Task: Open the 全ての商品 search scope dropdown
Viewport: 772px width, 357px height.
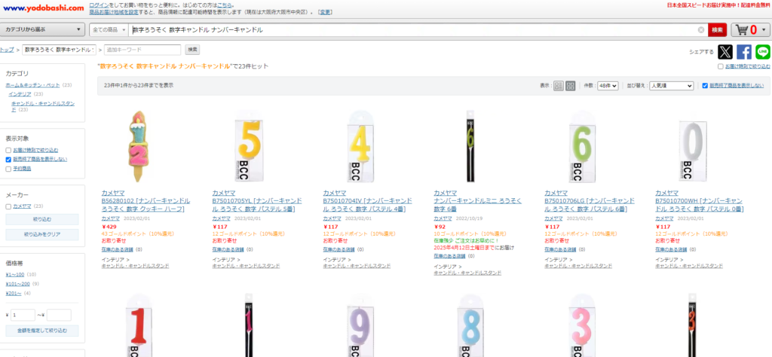Action: pyautogui.click(x=109, y=30)
